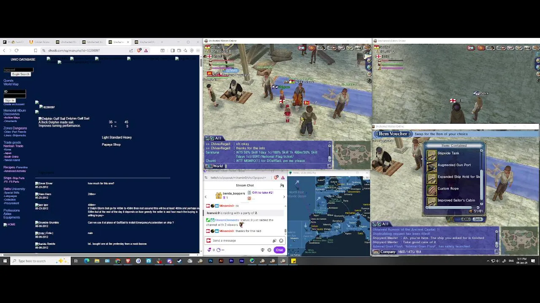Open the Trade goods link
This screenshot has width=540, height=303.
click(x=12, y=143)
